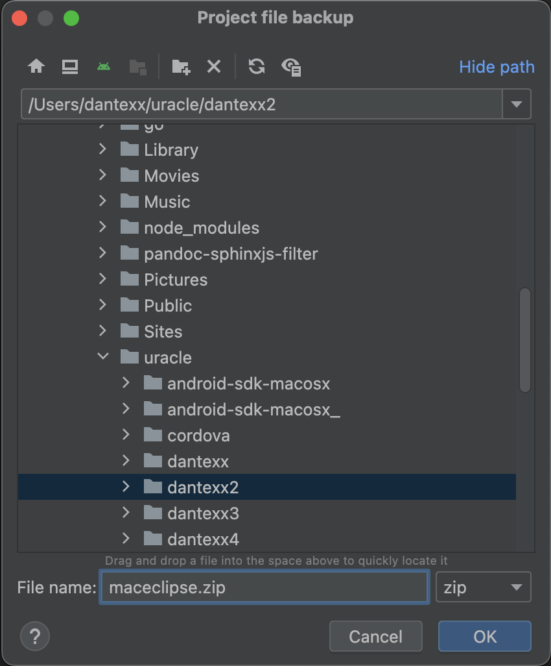Click the New Folder icon
Screen dimensions: 551x666
point(180,66)
